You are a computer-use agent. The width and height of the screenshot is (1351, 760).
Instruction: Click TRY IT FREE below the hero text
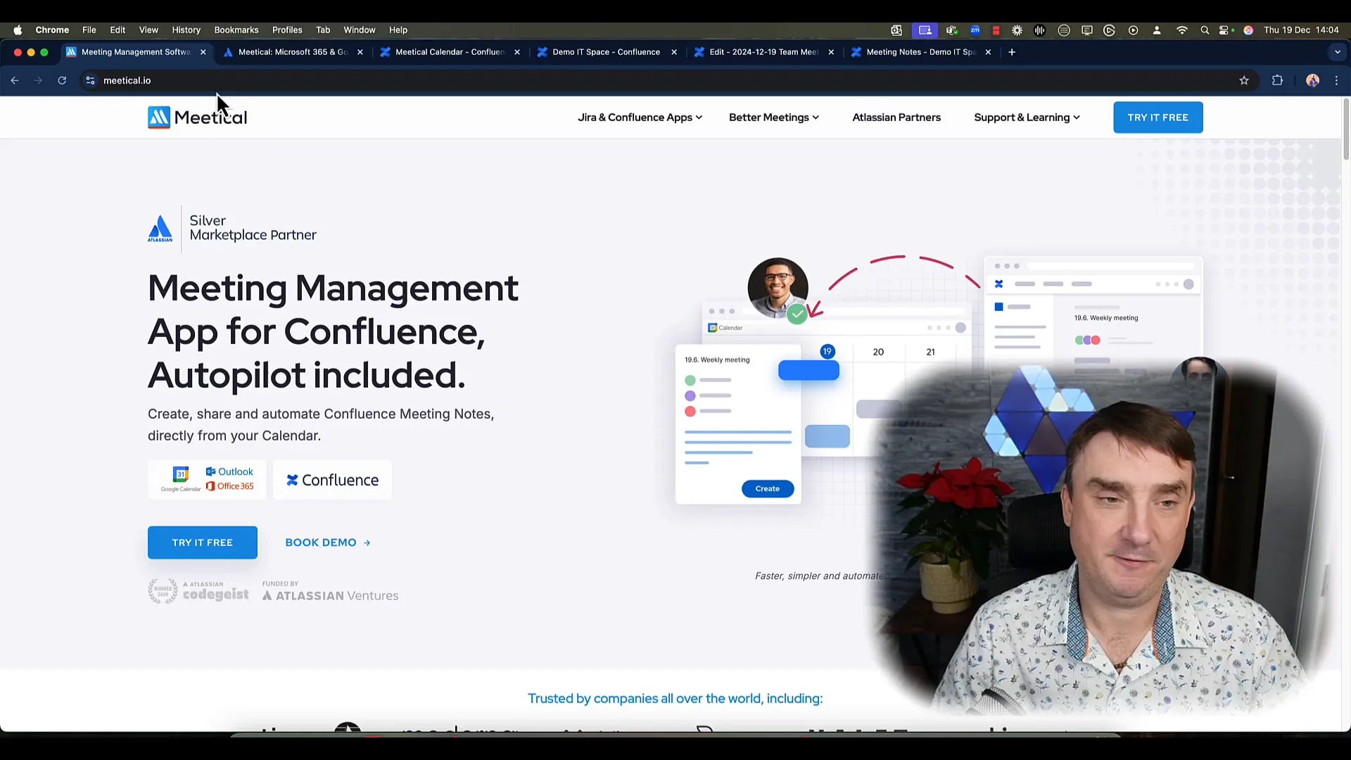coord(202,543)
